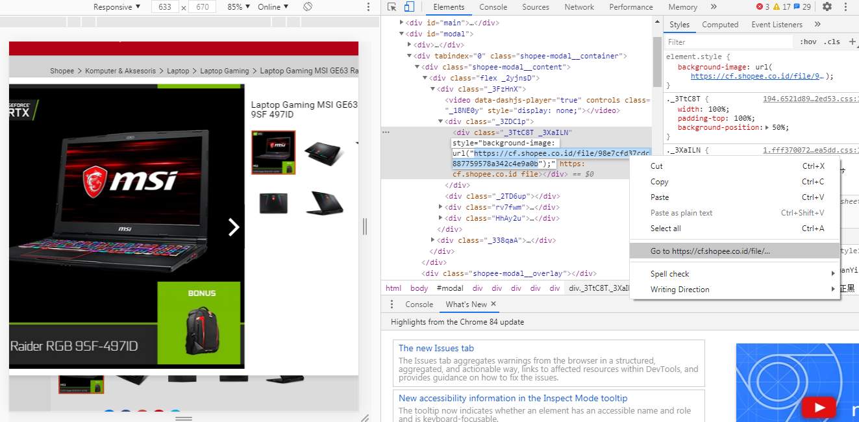Image resolution: width=859 pixels, height=422 pixels.
Task: Click Laptop Gaming breadcrumb link
Action: 225,71
